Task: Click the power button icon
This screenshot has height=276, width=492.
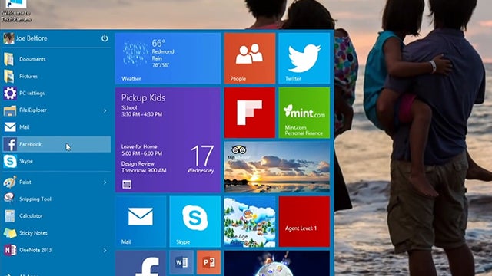Action: coord(105,38)
